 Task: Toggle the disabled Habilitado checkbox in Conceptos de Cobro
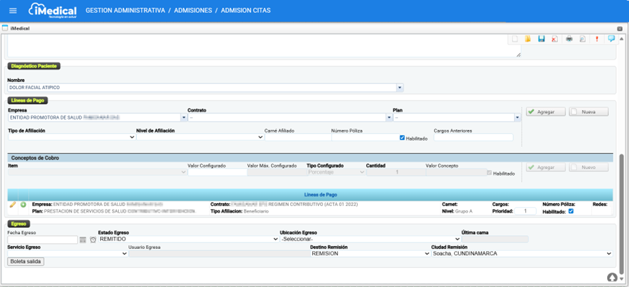point(489,173)
